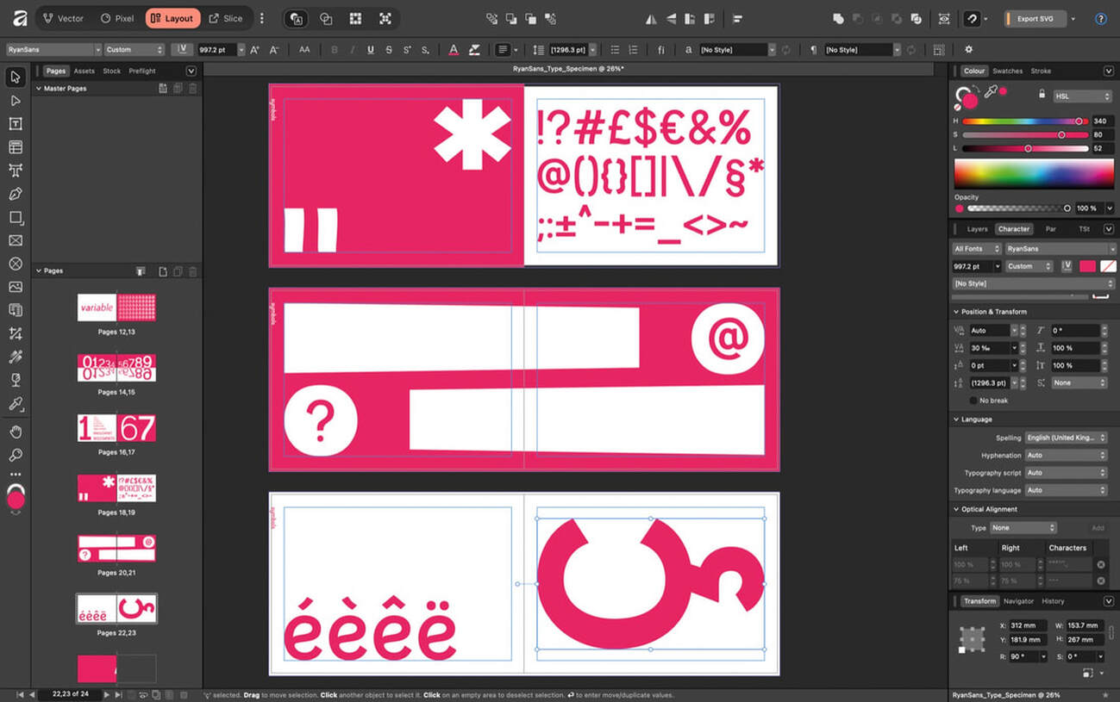This screenshot has width=1120, height=702.
Task: Open the Preflight tab
Action: (142, 71)
